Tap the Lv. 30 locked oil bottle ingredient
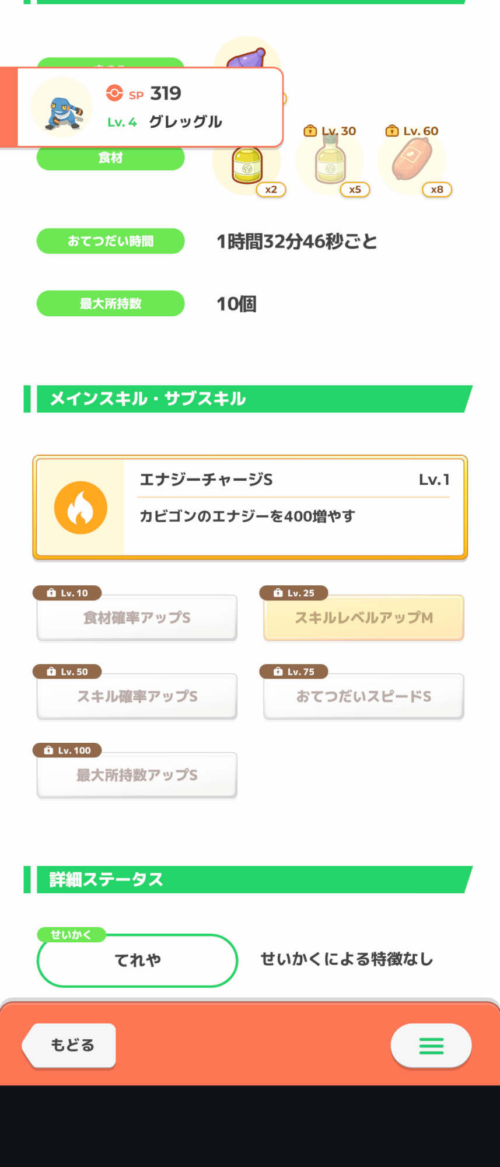500x1167 pixels. [x=330, y=162]
